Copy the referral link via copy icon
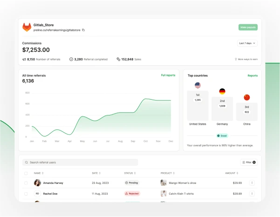Image resolution: width=280 pixels, height=217 pixels. pos(83,30)
